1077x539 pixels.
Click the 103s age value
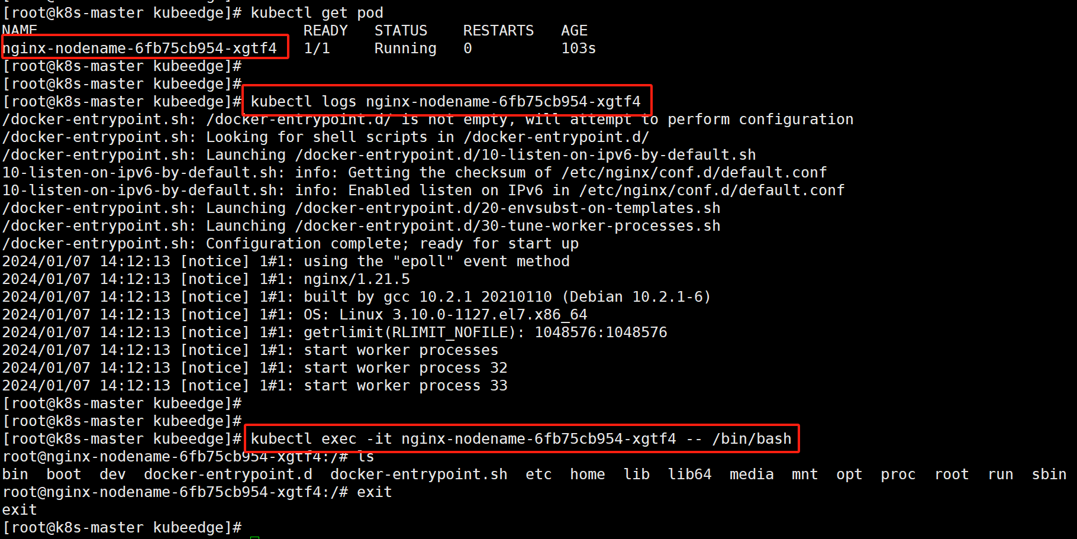pyautogui.click(x=578, y=48)
